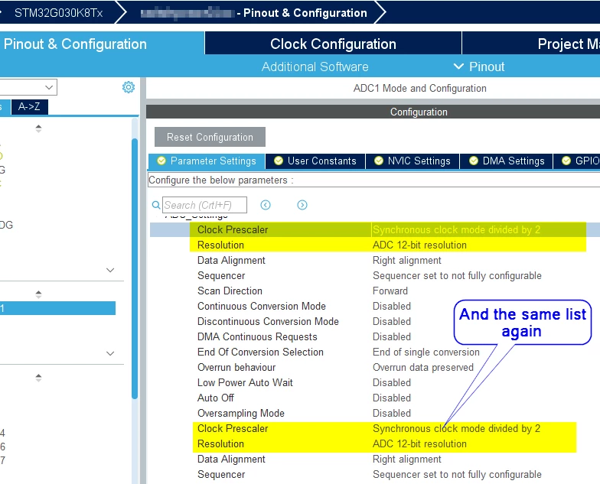This screenshot has height=484, width=600.
Task: Select 'Overrun data preserved' value
Action: (x=423, y=367)
